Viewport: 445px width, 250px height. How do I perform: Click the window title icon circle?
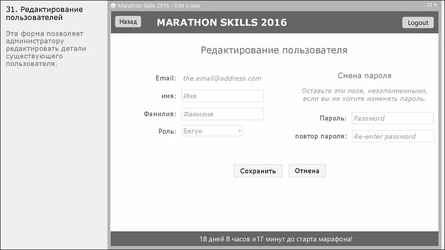coord(113,6)
